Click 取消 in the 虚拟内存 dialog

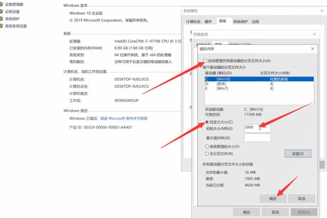[x=302, y=199]
